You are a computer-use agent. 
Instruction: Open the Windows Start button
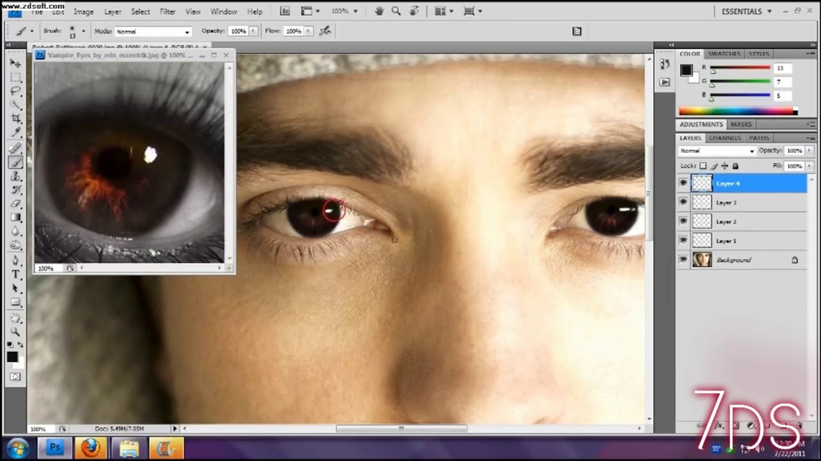pyautogui.click(x=17, y=448)
